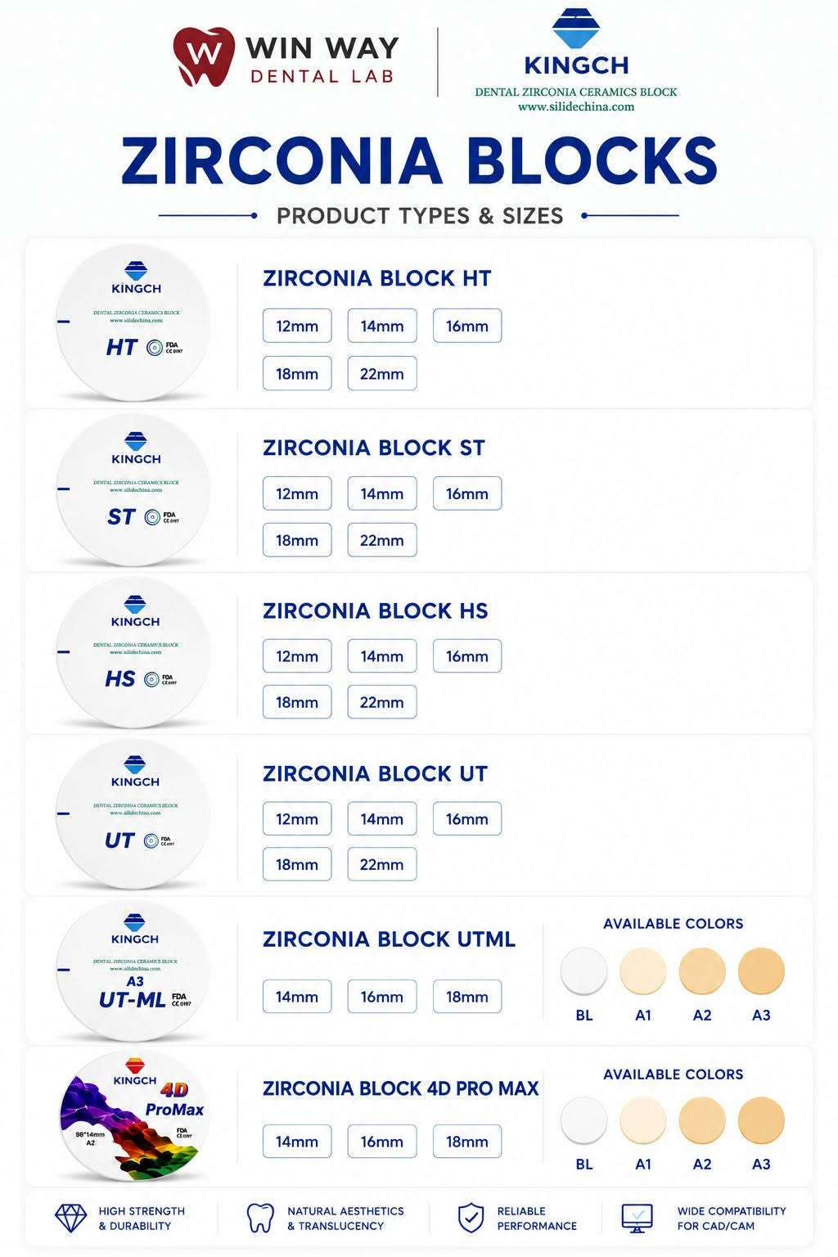The height and width of the screenshot is (1257, 838).
Task: Choose 12mm under Zirconia Block HT
Action: coord(297,326)
